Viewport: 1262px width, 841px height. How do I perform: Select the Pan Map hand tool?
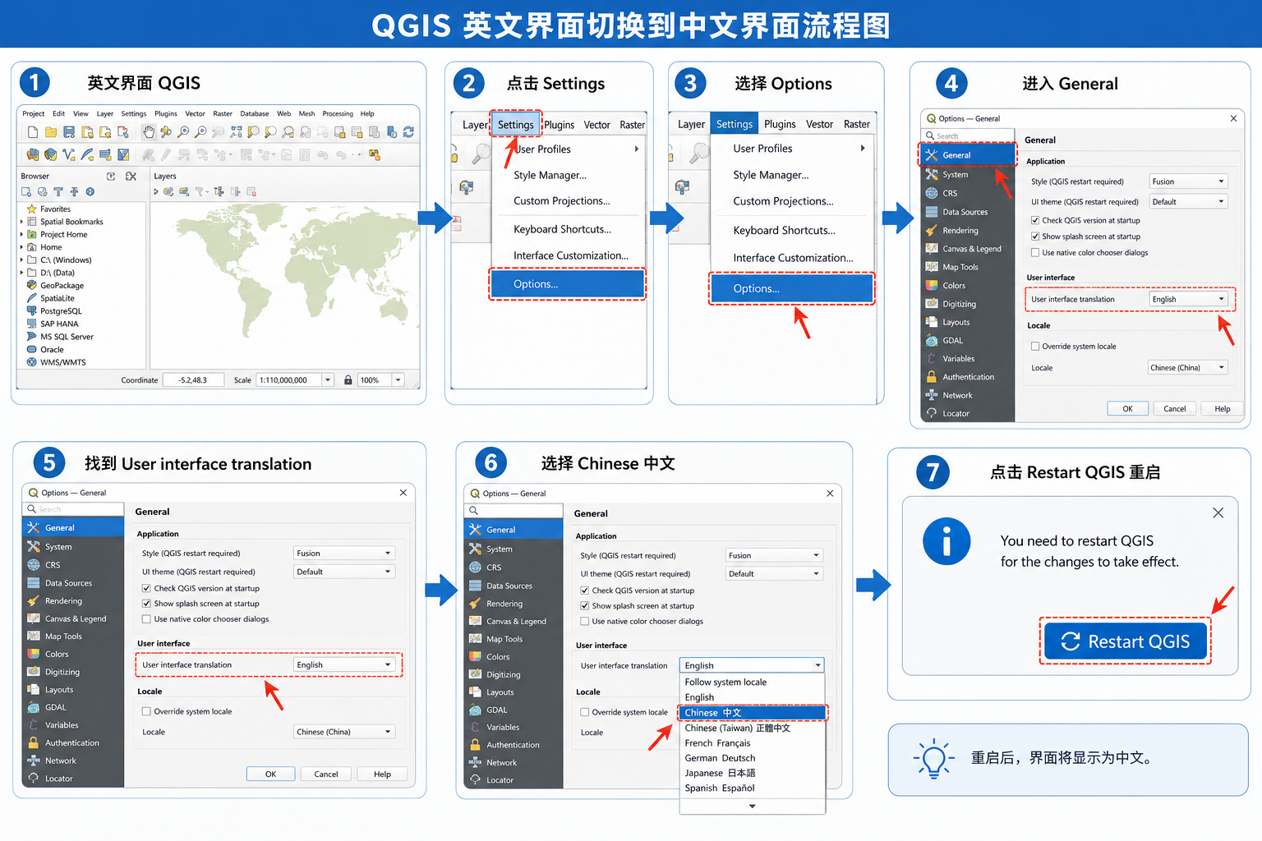pyautogui.click(x=149, y=132)
